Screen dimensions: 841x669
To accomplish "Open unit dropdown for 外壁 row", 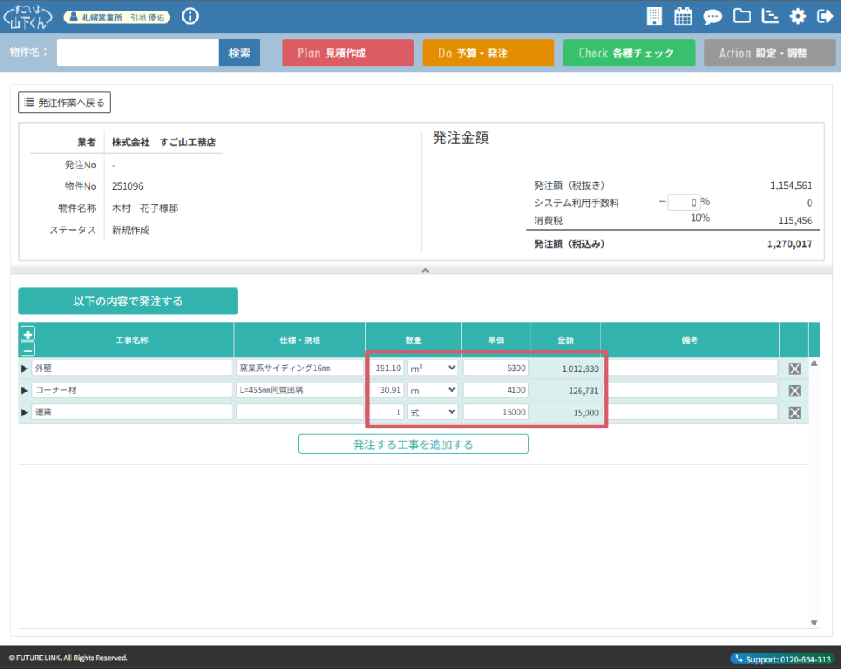I will point(433,369).
